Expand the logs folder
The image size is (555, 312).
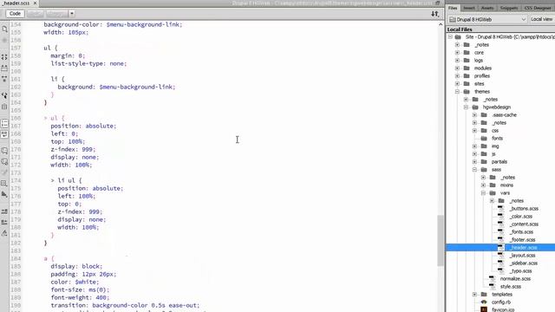coord(457,61)
